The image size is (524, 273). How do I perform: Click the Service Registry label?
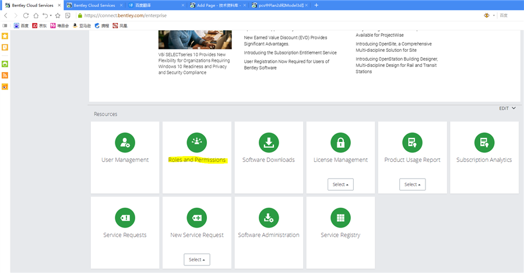340,235
